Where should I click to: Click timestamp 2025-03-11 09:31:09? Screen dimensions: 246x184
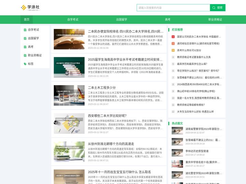tap(98, 48)
